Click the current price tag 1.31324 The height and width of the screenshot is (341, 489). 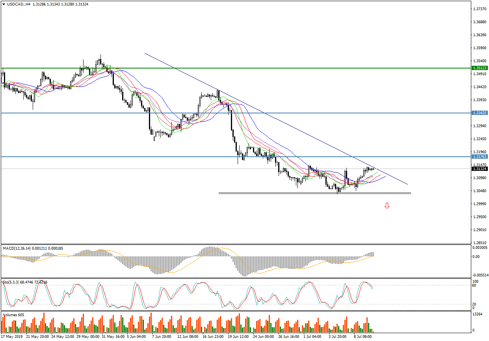480,169
